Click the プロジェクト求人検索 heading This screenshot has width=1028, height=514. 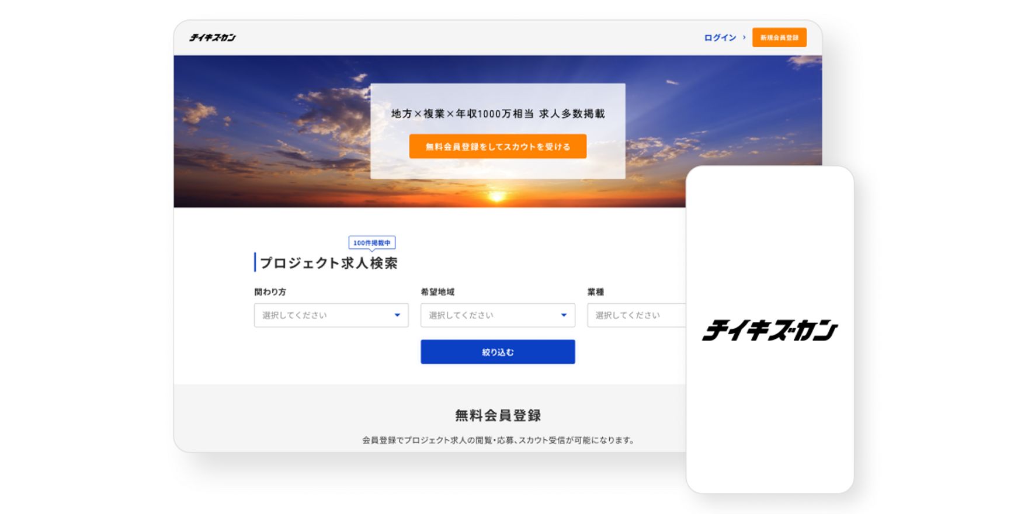[x=329, y=263]
